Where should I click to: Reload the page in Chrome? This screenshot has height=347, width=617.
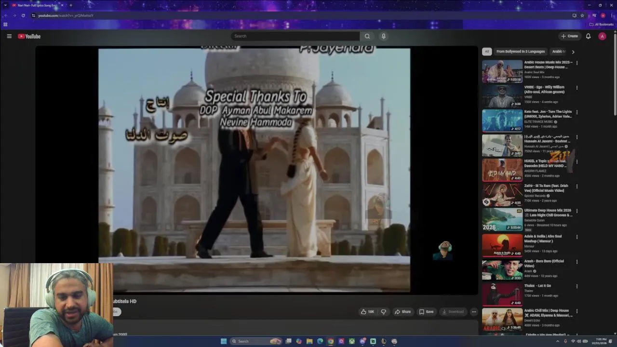click(x=23, y=15)
